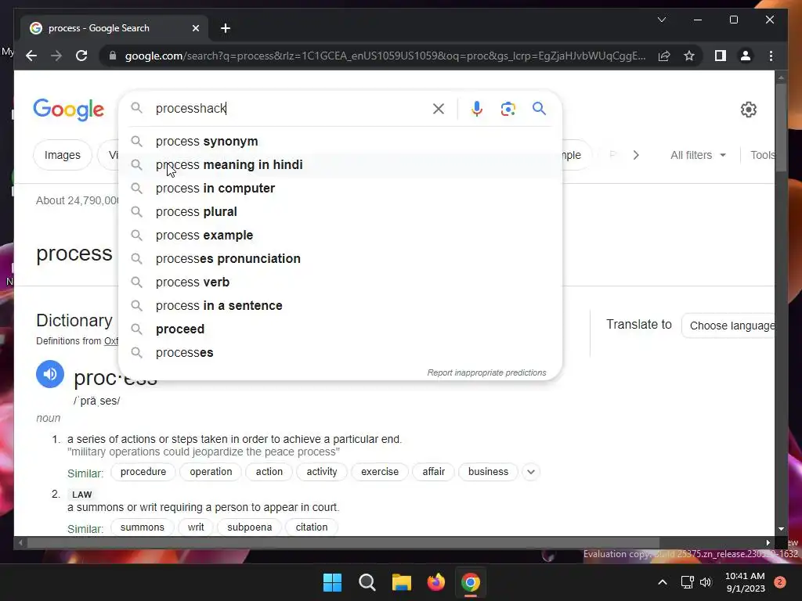
Task: Toggle Chrome side panel icon
Action: point(721,56)
